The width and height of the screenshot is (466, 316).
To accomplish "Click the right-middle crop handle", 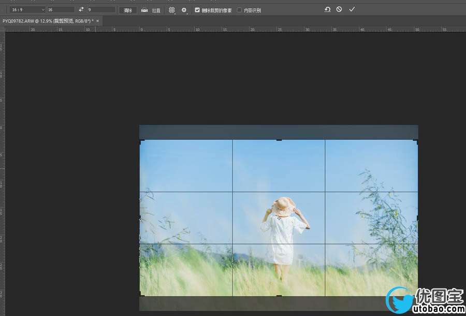I will [x=417, y=218].
